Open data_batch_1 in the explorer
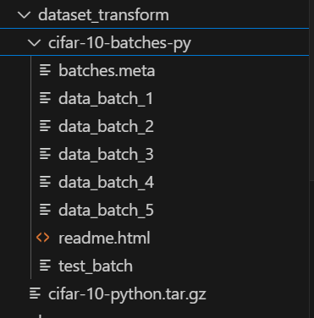Screen dimensions: 314x318 [x=106, y=99]
